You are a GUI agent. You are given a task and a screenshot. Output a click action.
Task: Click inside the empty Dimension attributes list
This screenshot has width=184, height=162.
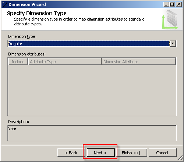coord(92,90)
